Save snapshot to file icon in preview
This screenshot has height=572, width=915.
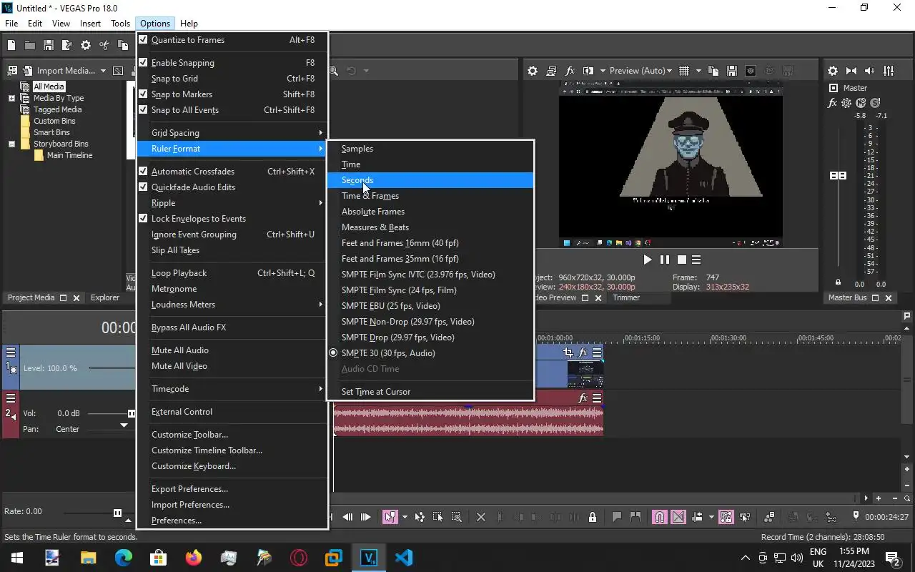pyautogui.click(x=732, y=71)
